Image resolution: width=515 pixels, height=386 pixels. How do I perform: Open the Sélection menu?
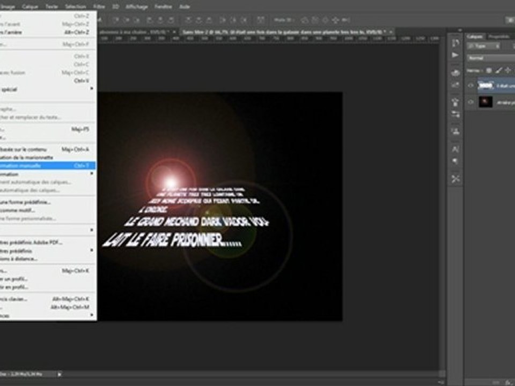tap(75, 6)
